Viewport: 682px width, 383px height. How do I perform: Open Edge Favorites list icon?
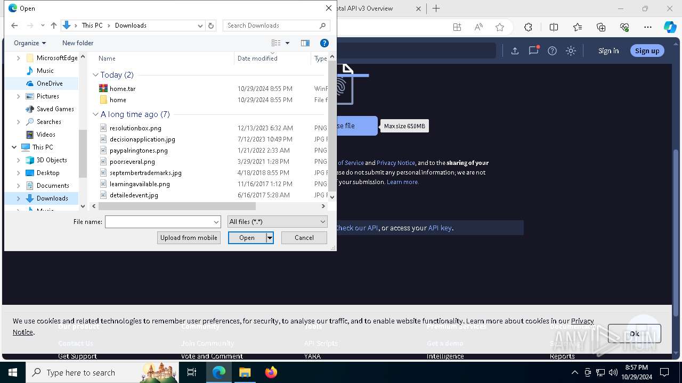[x=578, y=28]
